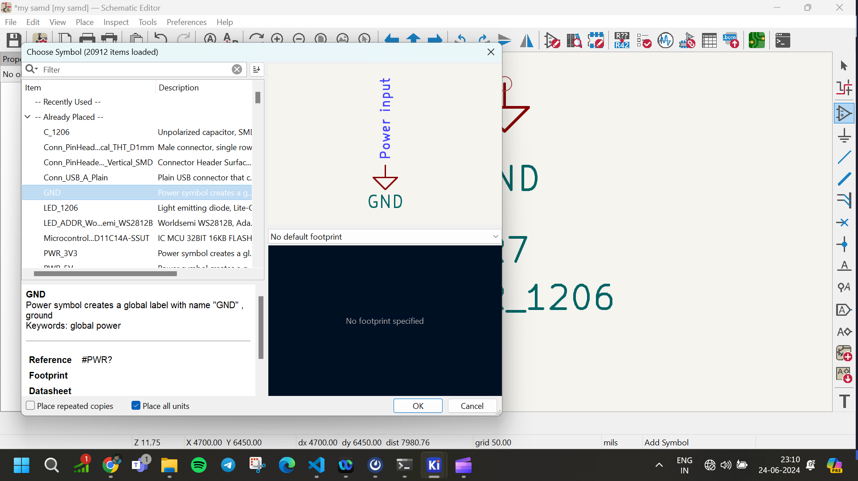Click the symbol list vertical scrollbar

click(x=258, y=98)
